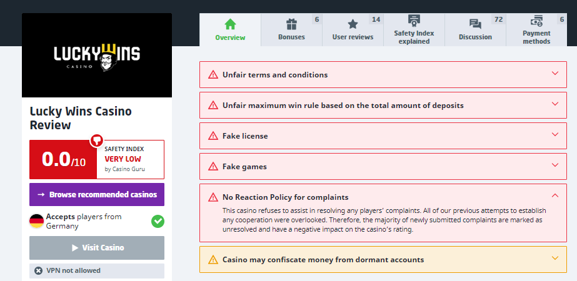The width and height of the screenshot is (577, 281).
Task: Click the Overview house icon
Action: pos(230,24)
